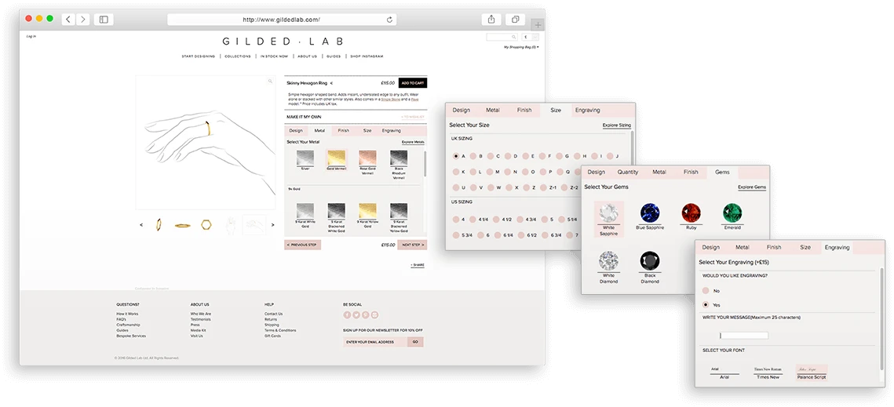
Task: Click the search icon in site search box
Action: point(513,37)
